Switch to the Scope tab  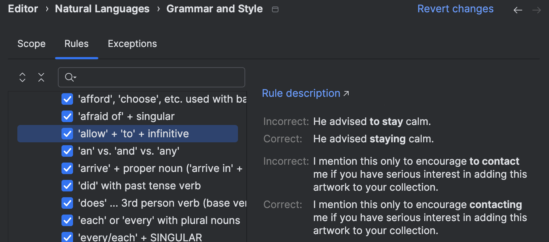[x=31, y=44]
